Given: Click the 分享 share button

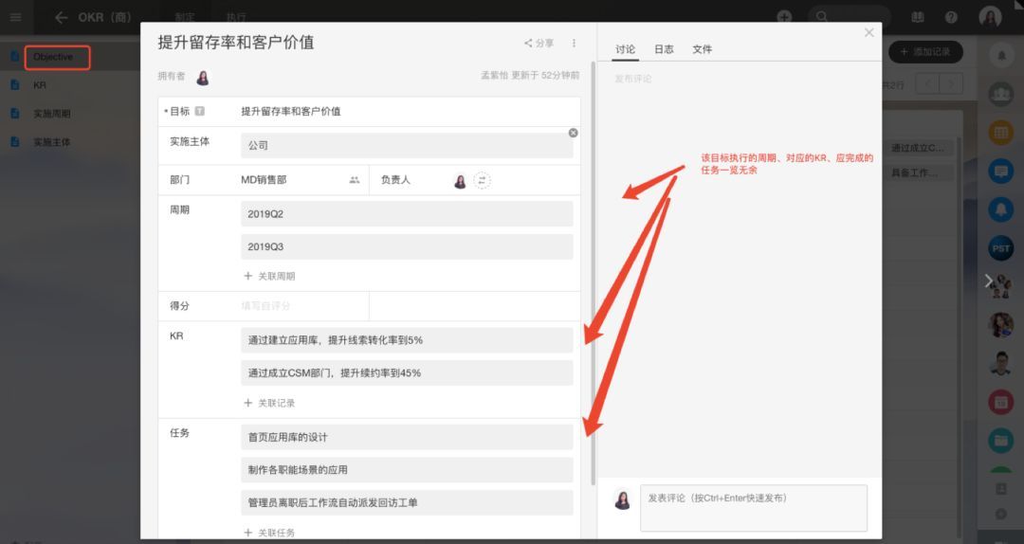Looking at the screenshot, I should pyautogui.click(x=539, y=43).
